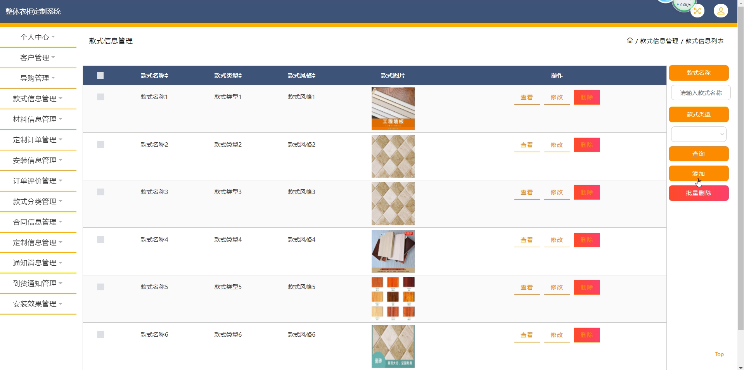The width and height of the screenshot is (744, 370).
Task: Open the 工程墙板 image of 款式名称1
Action: [x=393, y=109]
